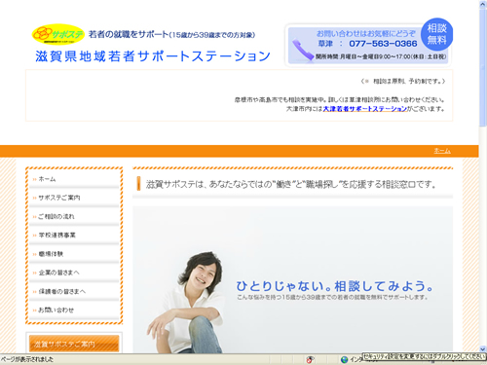
Task: Click the vertical scrollbar thumb
Action: click(x=483, y=66)
